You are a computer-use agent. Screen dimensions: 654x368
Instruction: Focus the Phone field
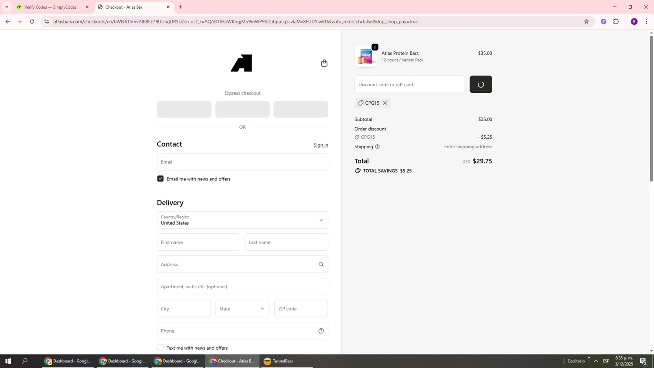pos(242,331)
